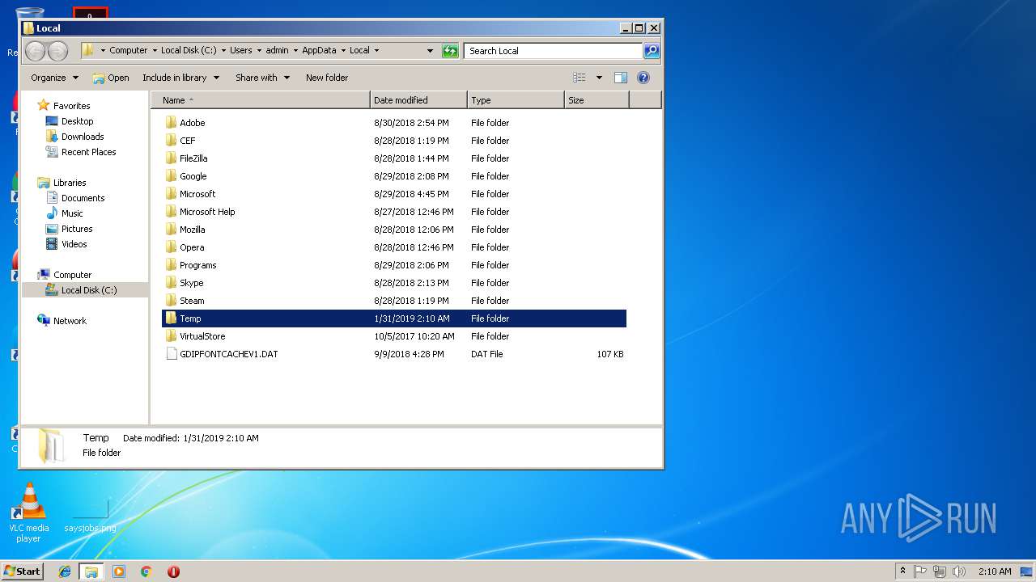Select the Steam folder icon
This screenshot has height=582, width=1036.
[x=171, y=301]
